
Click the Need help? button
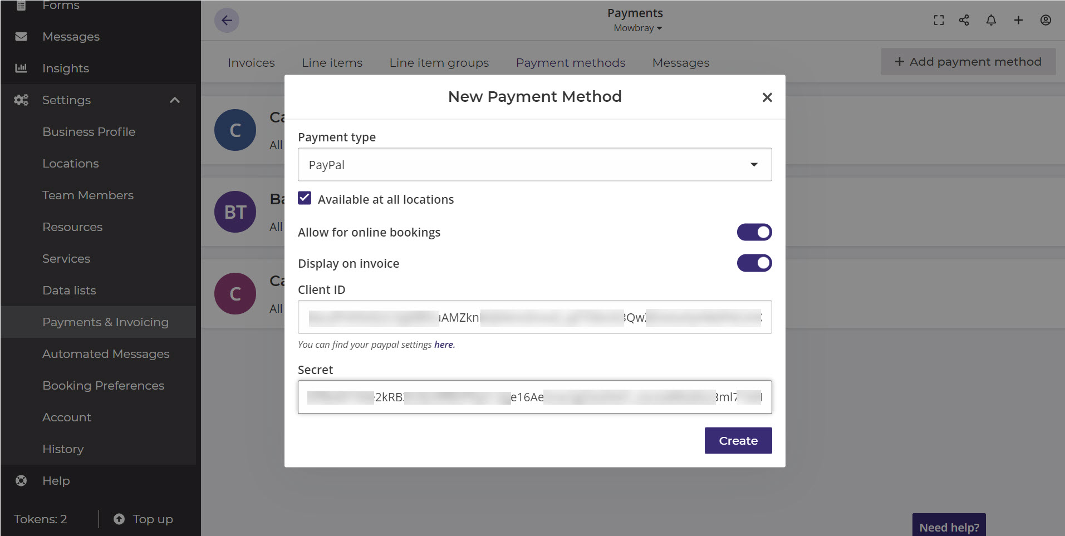click(x=949, y=525)
